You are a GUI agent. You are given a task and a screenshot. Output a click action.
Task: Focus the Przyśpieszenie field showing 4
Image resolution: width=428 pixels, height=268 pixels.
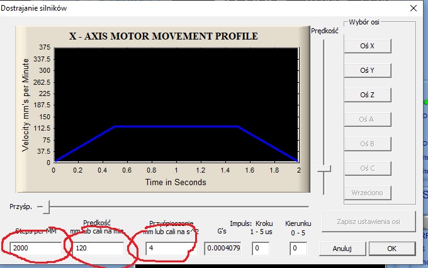[x=171, y=249]
